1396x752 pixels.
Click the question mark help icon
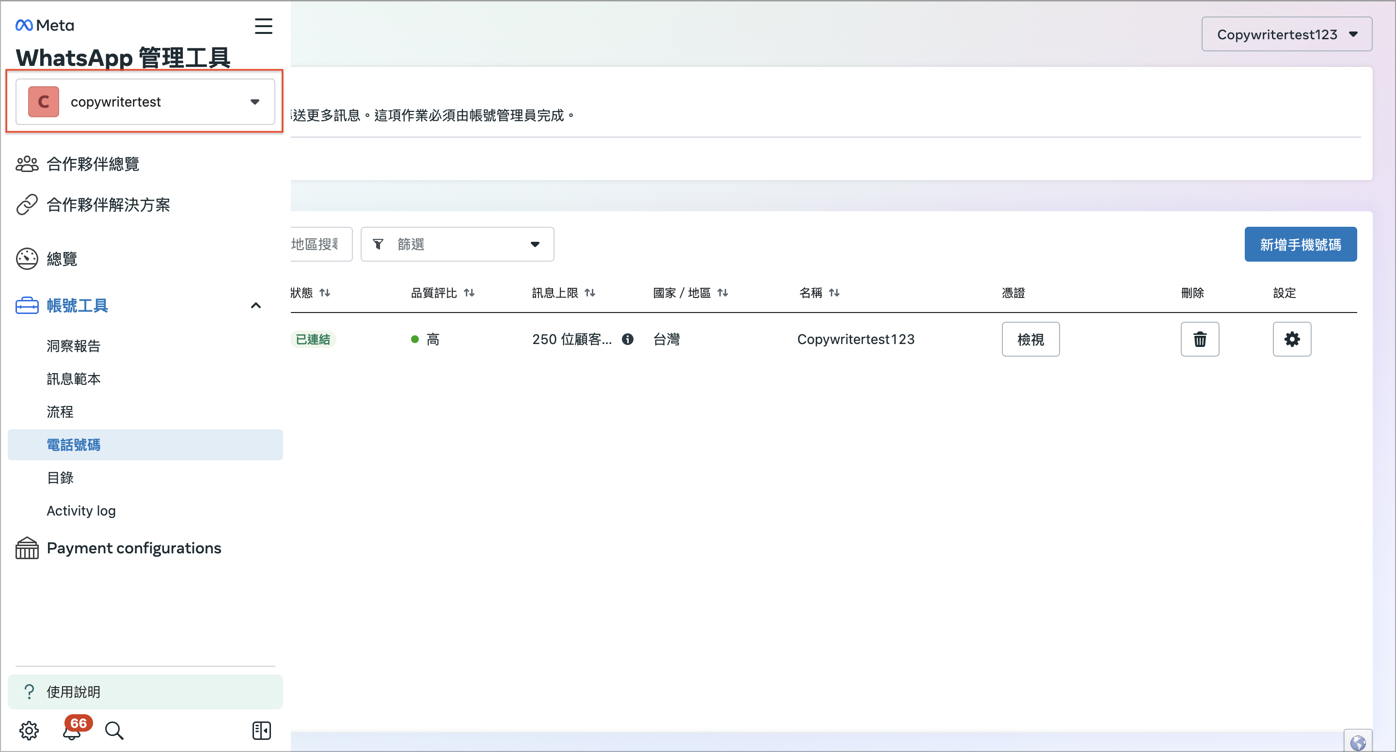point(29,692)
